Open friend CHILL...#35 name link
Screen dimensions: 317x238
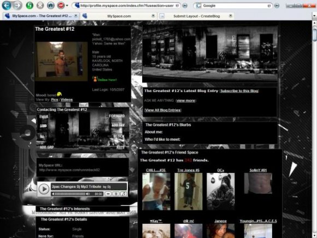click(x=156, y=170)
